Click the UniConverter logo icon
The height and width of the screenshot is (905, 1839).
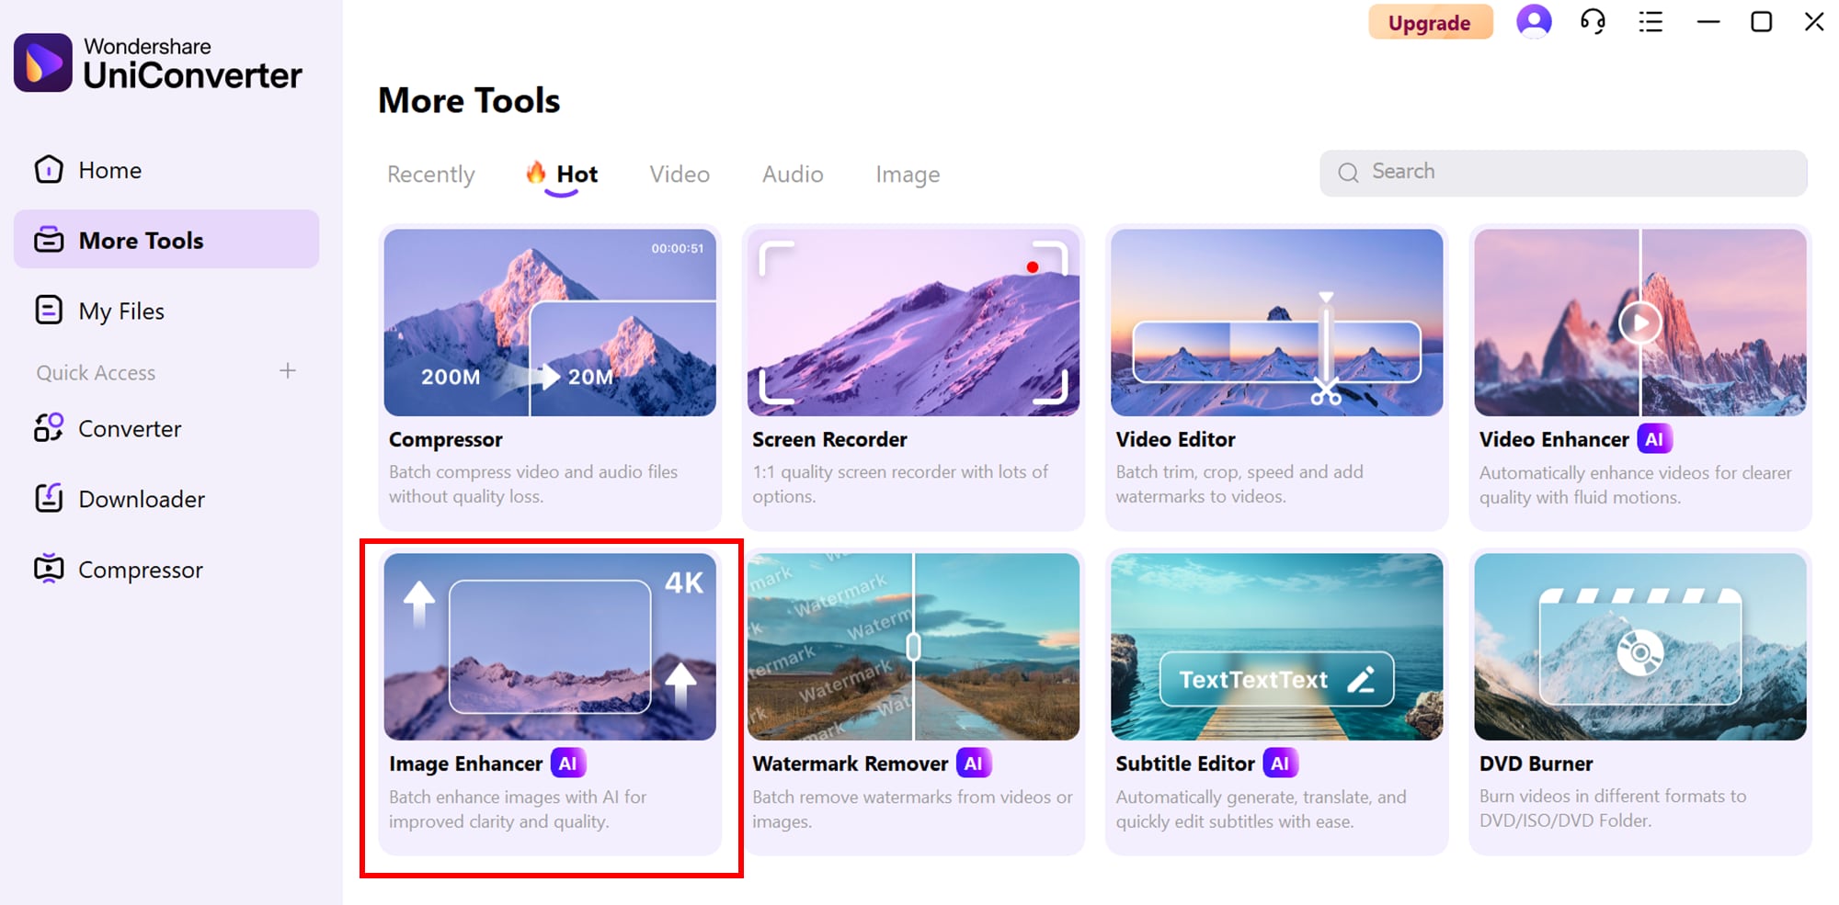pyautogui.click(x=43, y=62)
